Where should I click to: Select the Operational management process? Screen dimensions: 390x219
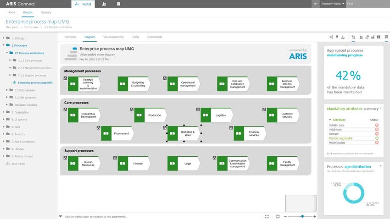(184, 84)
